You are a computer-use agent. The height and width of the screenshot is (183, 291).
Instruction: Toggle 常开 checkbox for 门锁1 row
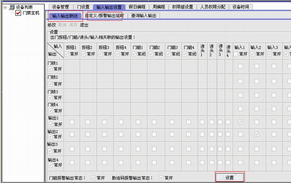click(x=50, y=69)
